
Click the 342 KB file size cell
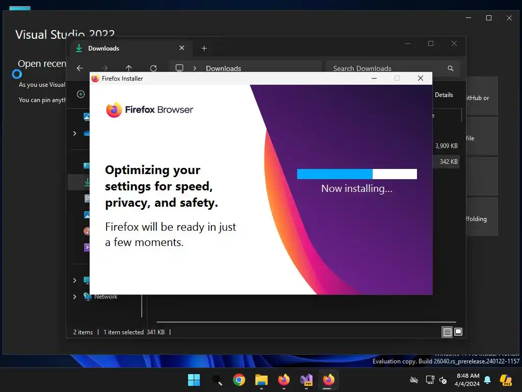pyautogui.click(x=449, y=162)
